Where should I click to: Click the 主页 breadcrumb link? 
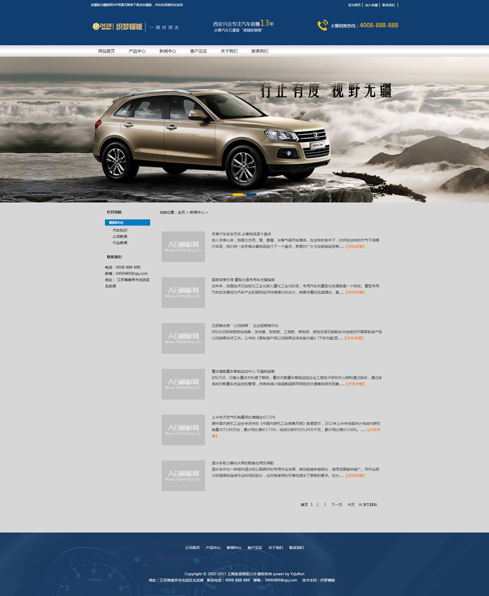point(181,212)
